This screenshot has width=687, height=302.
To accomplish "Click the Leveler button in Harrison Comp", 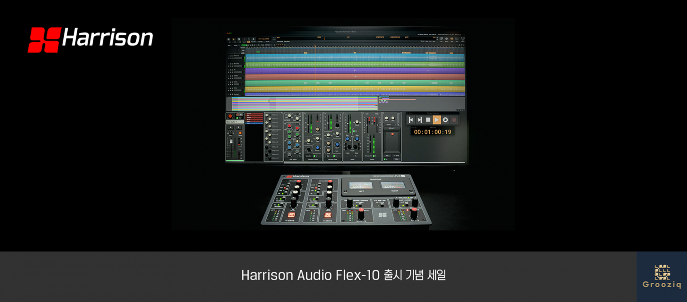I will coord(308,156).
